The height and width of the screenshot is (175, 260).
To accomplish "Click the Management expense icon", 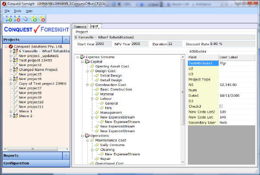I will tap(97, 112).
